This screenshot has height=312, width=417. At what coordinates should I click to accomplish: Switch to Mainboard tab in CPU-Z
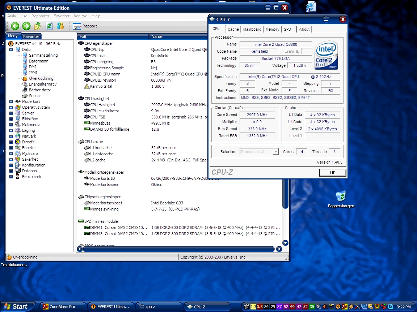pos(252,29)
